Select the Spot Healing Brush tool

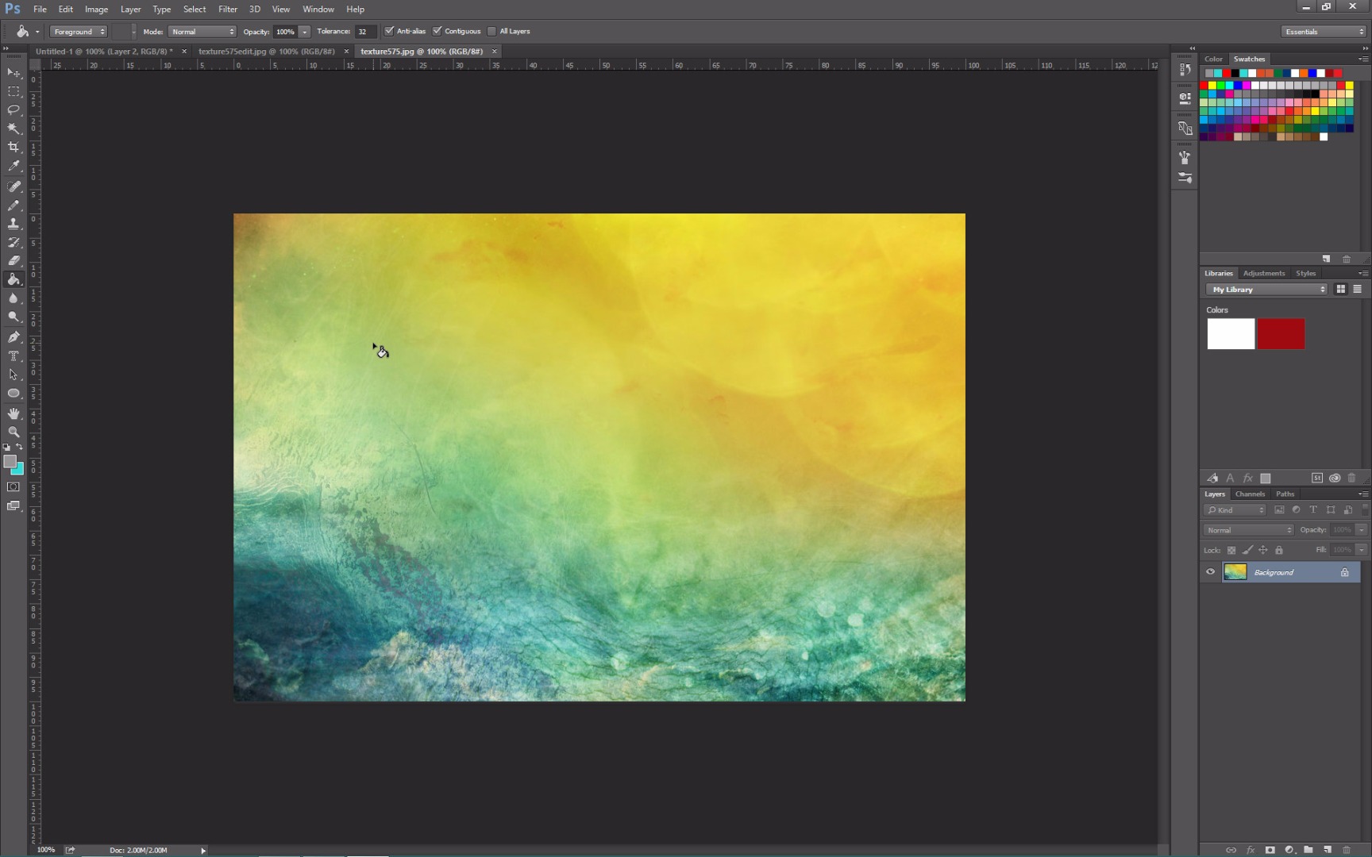[x=13, y=186]
